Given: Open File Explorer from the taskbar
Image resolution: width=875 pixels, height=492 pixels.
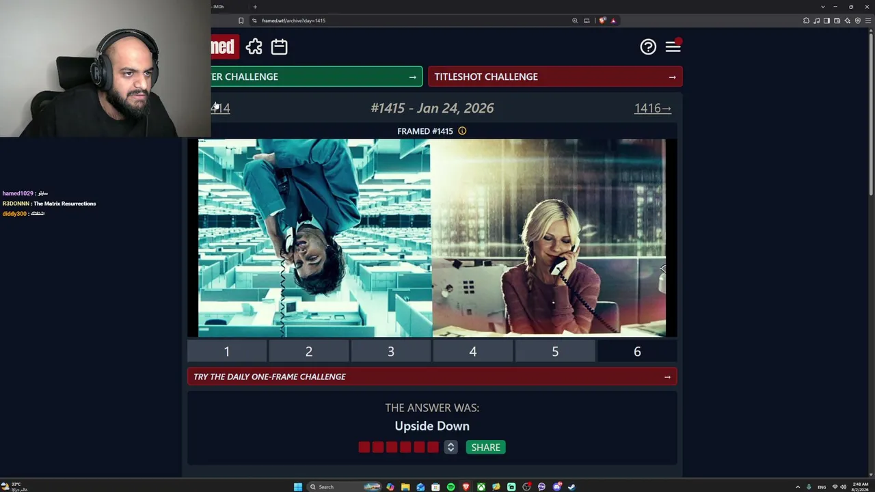Looking at the screenshot, I should coord(405,487).
